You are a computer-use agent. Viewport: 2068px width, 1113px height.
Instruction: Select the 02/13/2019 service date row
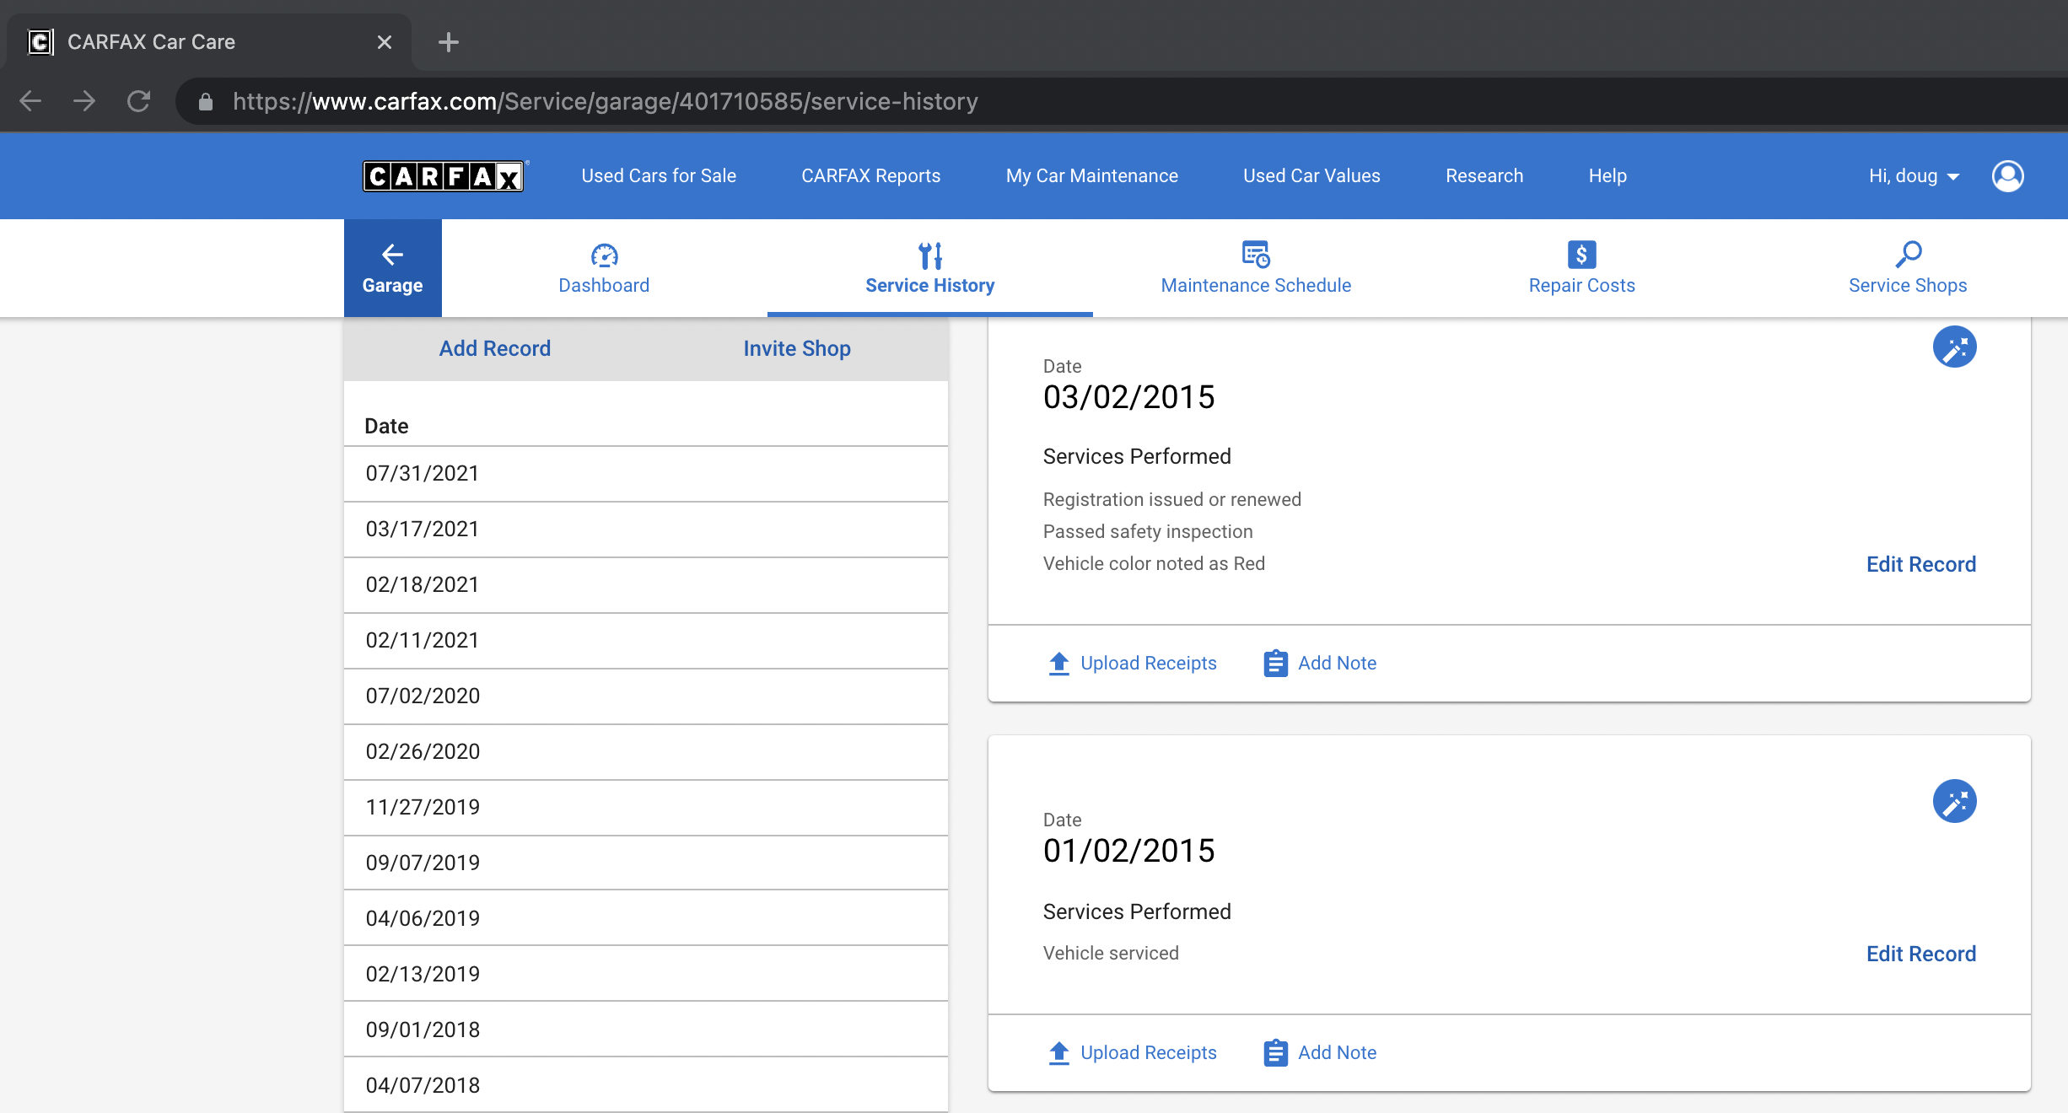click(x=646, y=974)
